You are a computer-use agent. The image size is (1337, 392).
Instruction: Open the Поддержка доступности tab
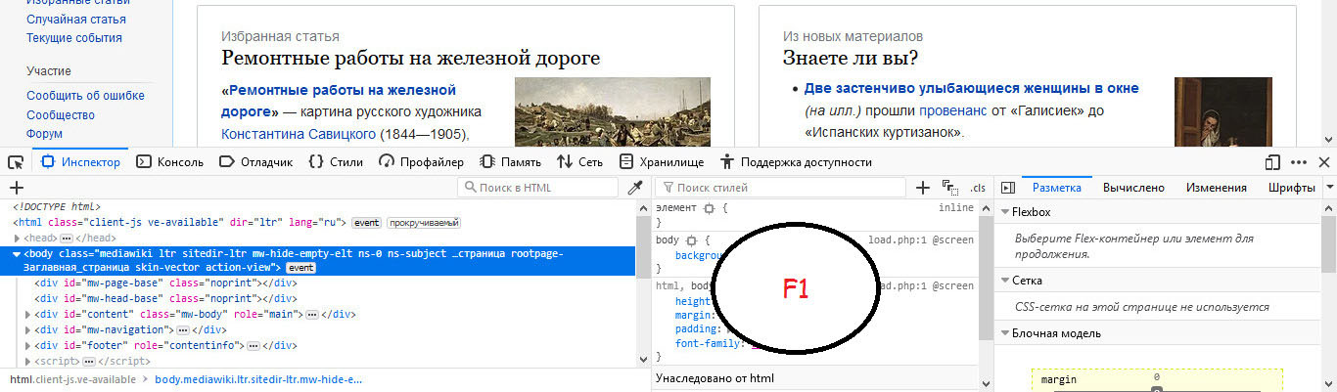(796, 162)
